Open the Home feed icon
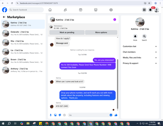 tap(50, 10)
